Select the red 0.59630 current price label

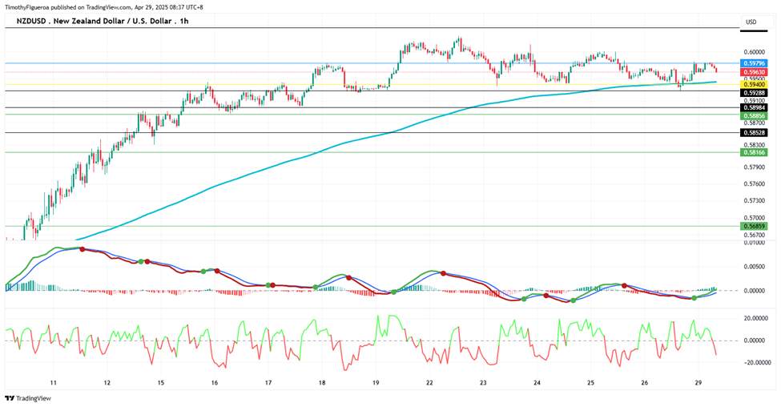[x=754, y=72]
